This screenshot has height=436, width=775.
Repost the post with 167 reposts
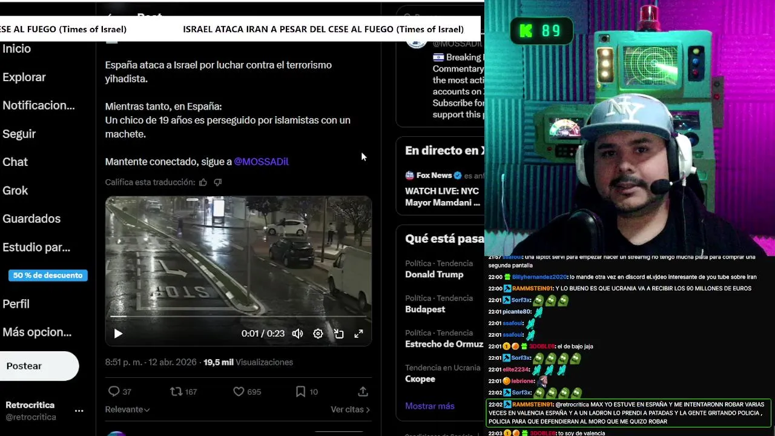click(183, 392)
